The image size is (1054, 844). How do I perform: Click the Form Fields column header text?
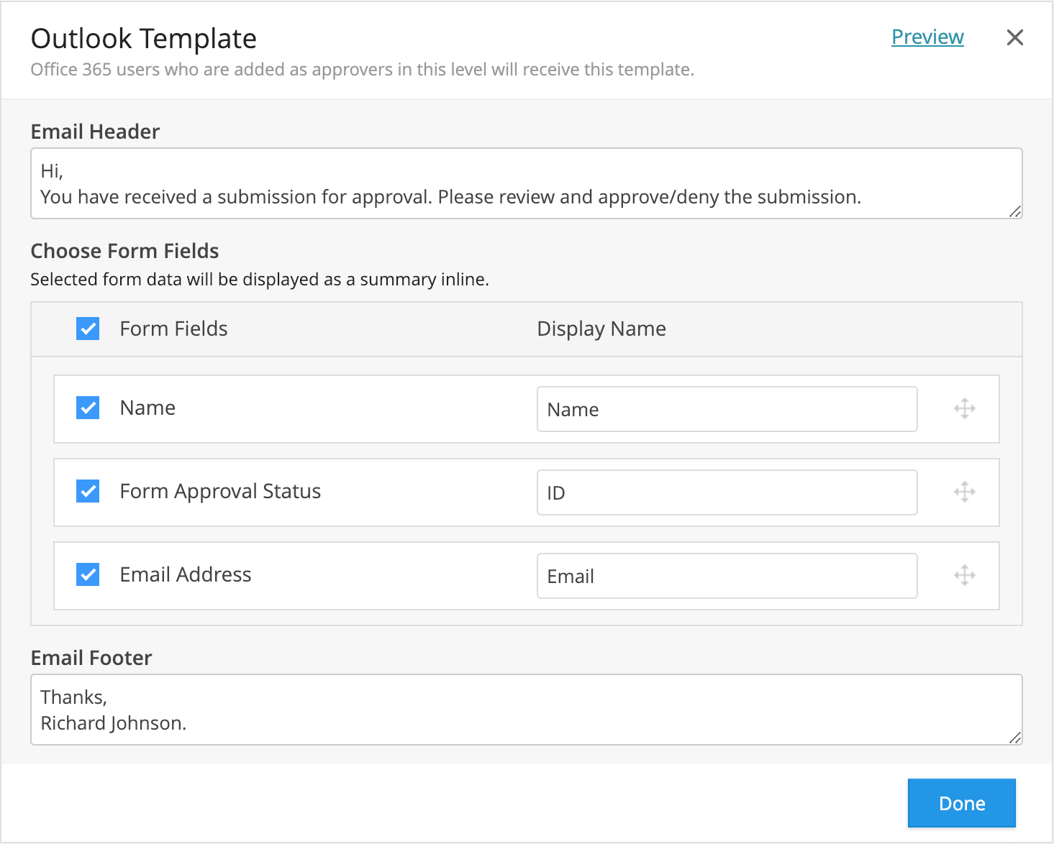coord(173,329)
